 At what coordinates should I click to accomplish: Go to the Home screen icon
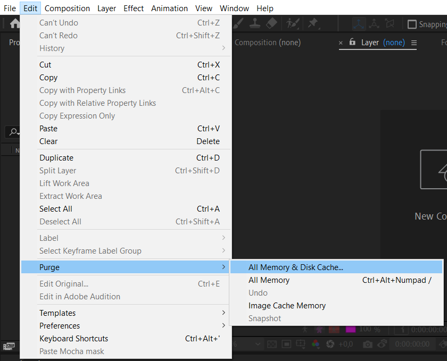[x=15, y=23]
